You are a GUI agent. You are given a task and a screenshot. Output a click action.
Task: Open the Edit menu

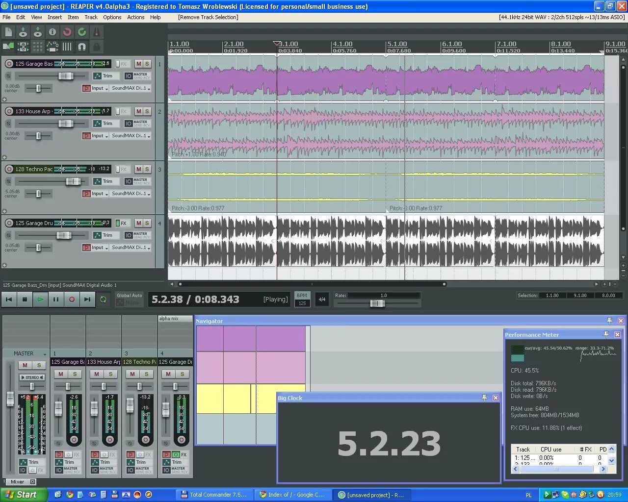click(x=21, y=17)
